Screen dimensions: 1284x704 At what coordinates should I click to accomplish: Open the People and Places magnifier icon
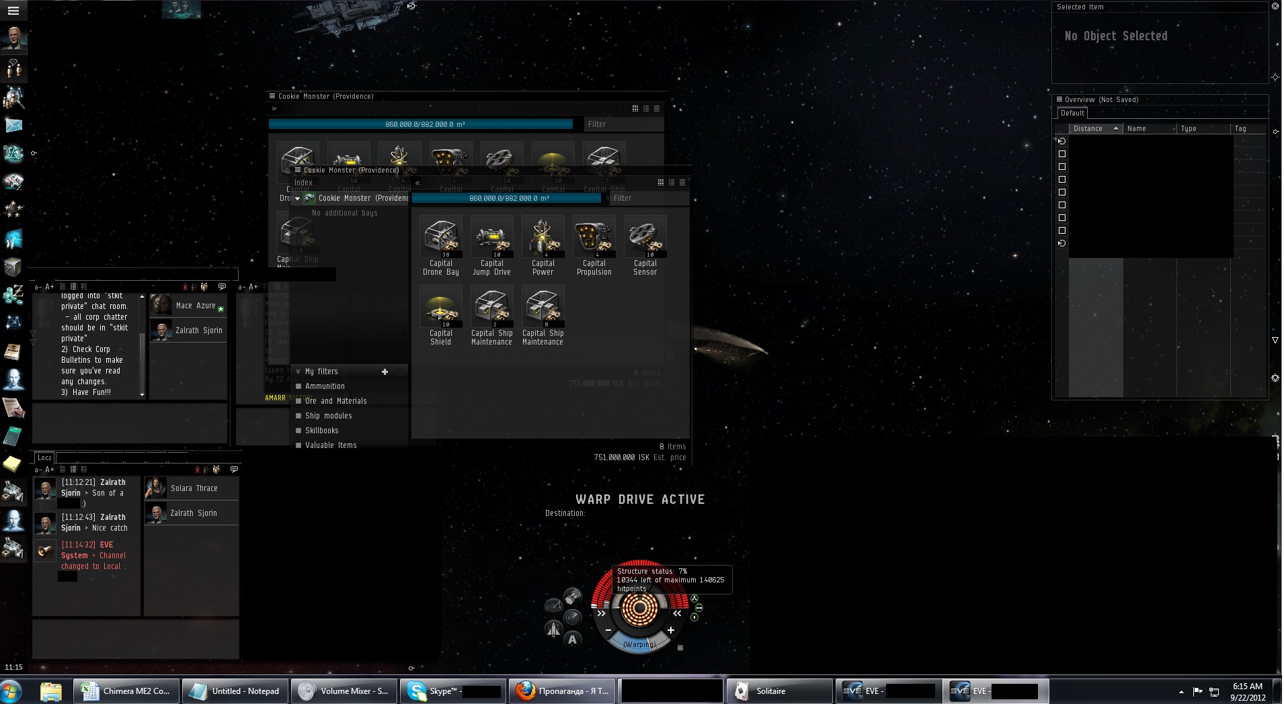click(x=13, y=97)
